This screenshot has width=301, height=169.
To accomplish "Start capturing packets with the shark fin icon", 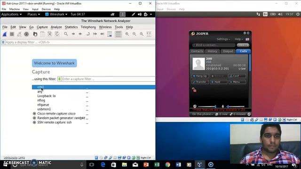I will (x=5, y=34).
